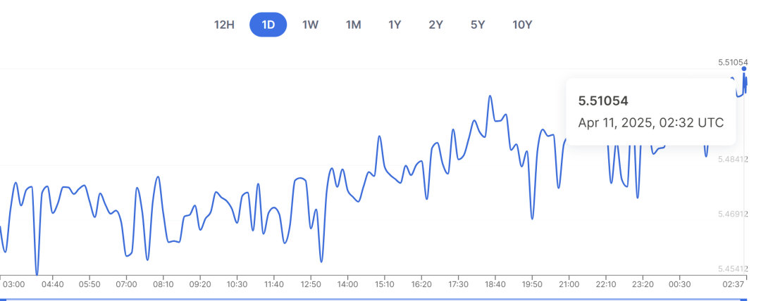Image resolution: width=761 pixels, height=301 pixels.
Task: Open the 5Y range view
Action: coord(478,25)
